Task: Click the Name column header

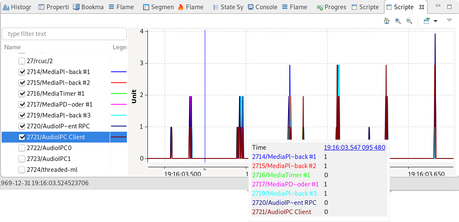Action: pyautogui.click(x=13, y=47)
